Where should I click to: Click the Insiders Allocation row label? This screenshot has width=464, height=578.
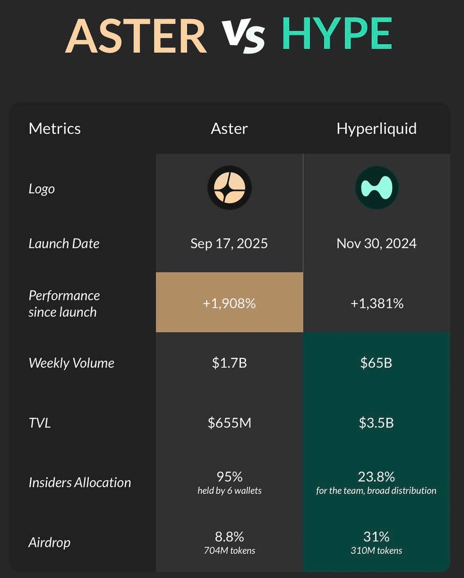[80, 483]
